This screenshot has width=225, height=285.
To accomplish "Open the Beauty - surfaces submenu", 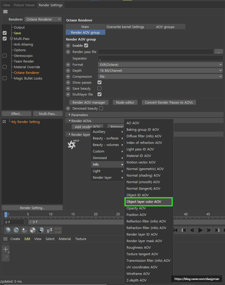I will point(107,138).
